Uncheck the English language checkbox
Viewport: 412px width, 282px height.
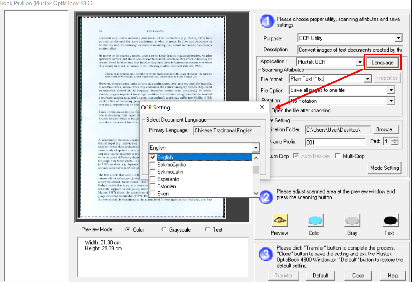pos(153,158)
